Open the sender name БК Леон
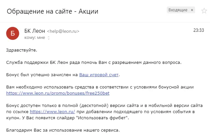 [x=34, y=31]
